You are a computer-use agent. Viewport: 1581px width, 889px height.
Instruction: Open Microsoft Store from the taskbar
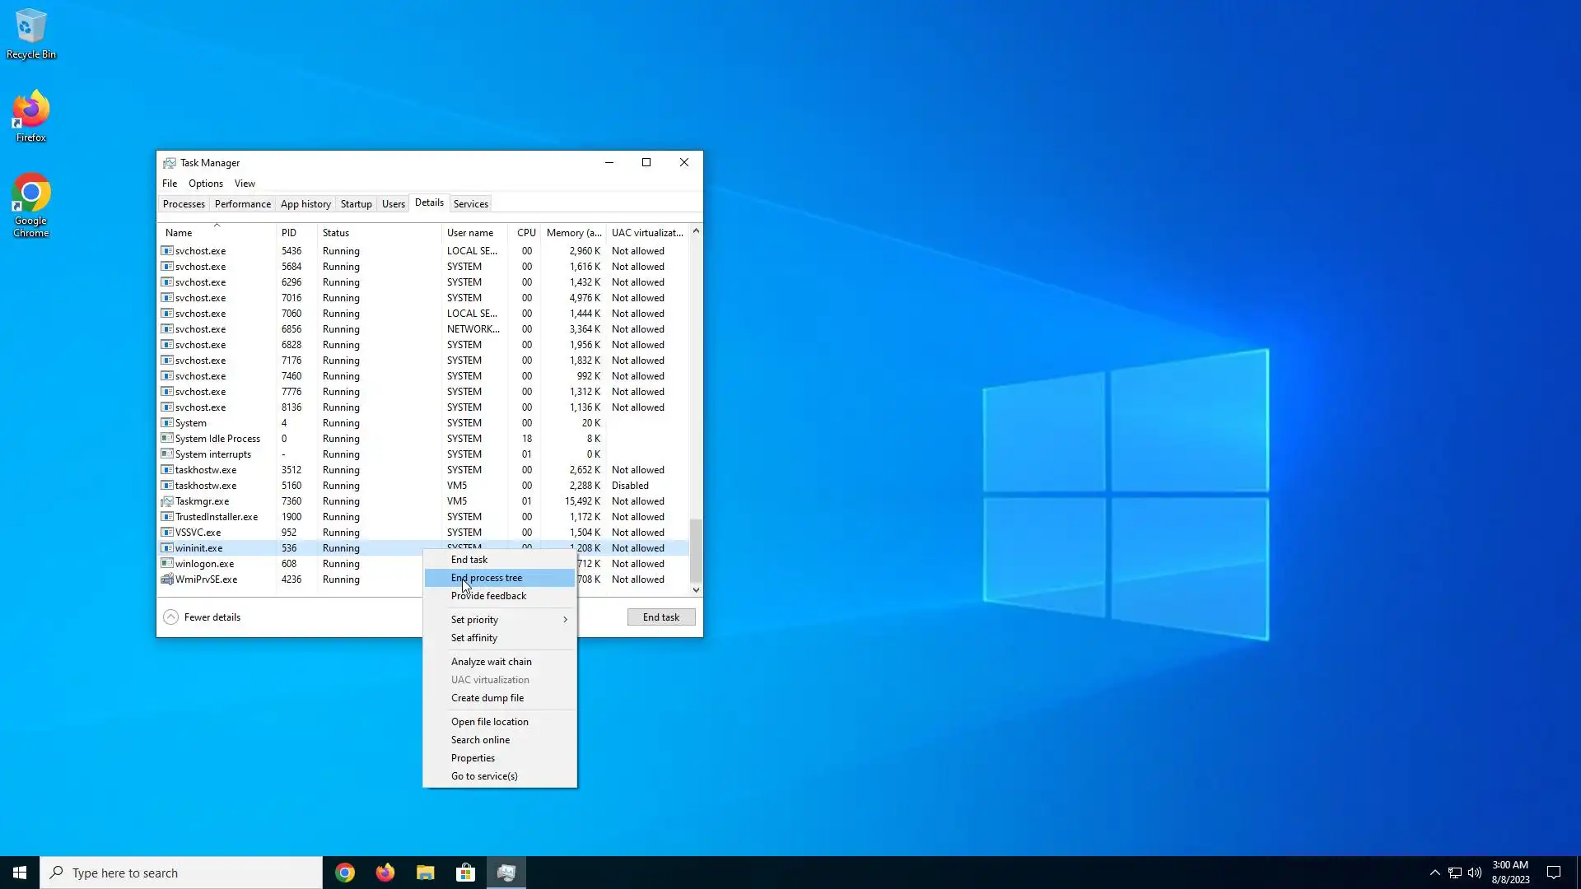(x=465, y=873)
